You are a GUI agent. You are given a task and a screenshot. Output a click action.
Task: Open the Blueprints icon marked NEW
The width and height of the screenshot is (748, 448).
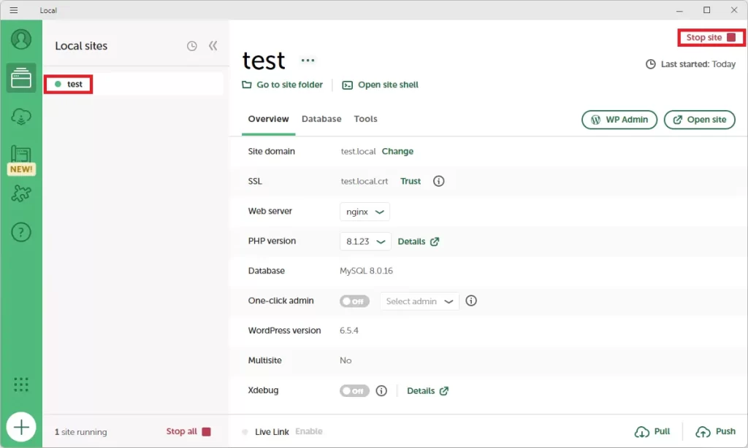coord(21,155)
